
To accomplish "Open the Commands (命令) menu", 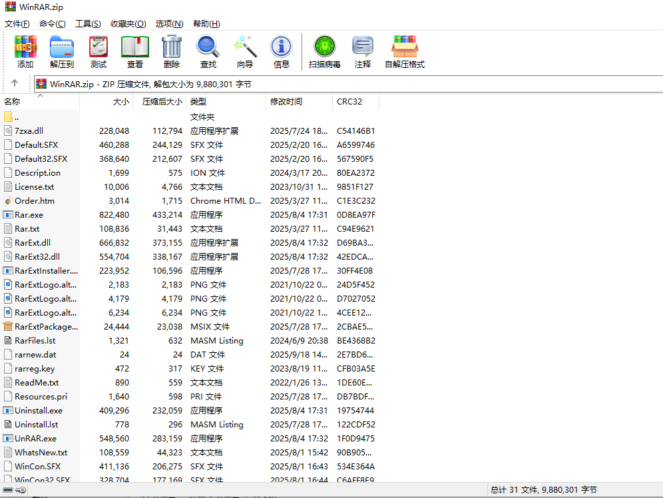I will [x=53, y=24].
